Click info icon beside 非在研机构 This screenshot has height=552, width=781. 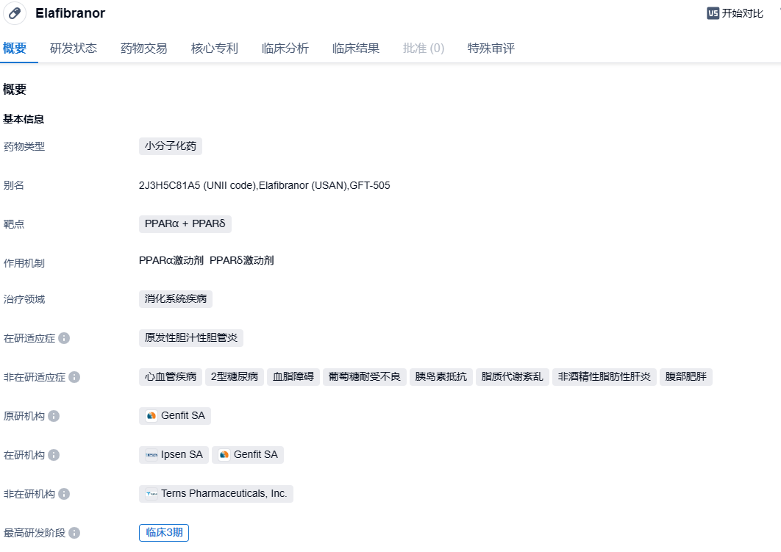coord(64,494)
